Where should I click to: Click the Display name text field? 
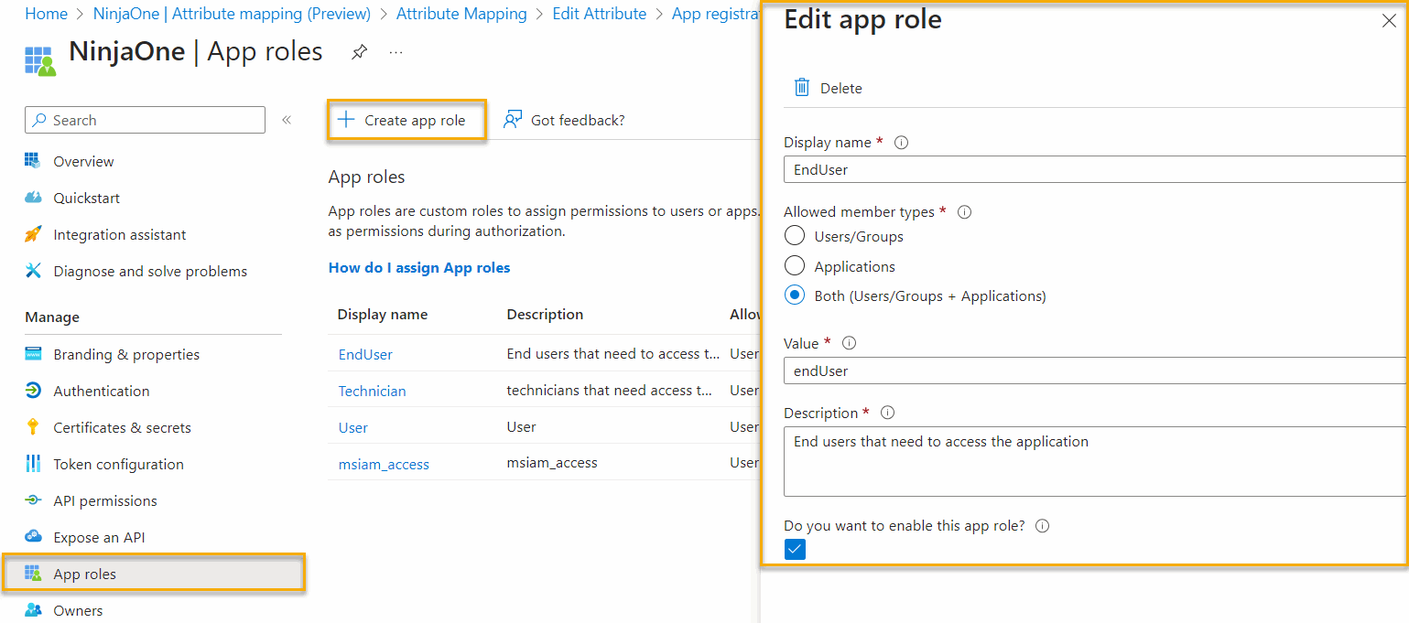coord(1094,169)
